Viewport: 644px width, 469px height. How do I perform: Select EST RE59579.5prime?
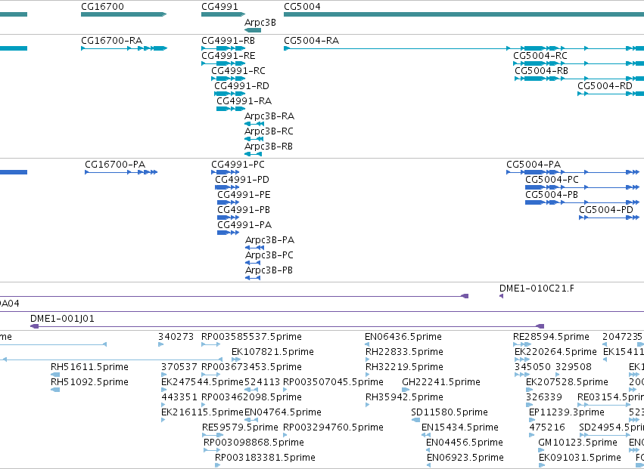[x=240, y=428]
